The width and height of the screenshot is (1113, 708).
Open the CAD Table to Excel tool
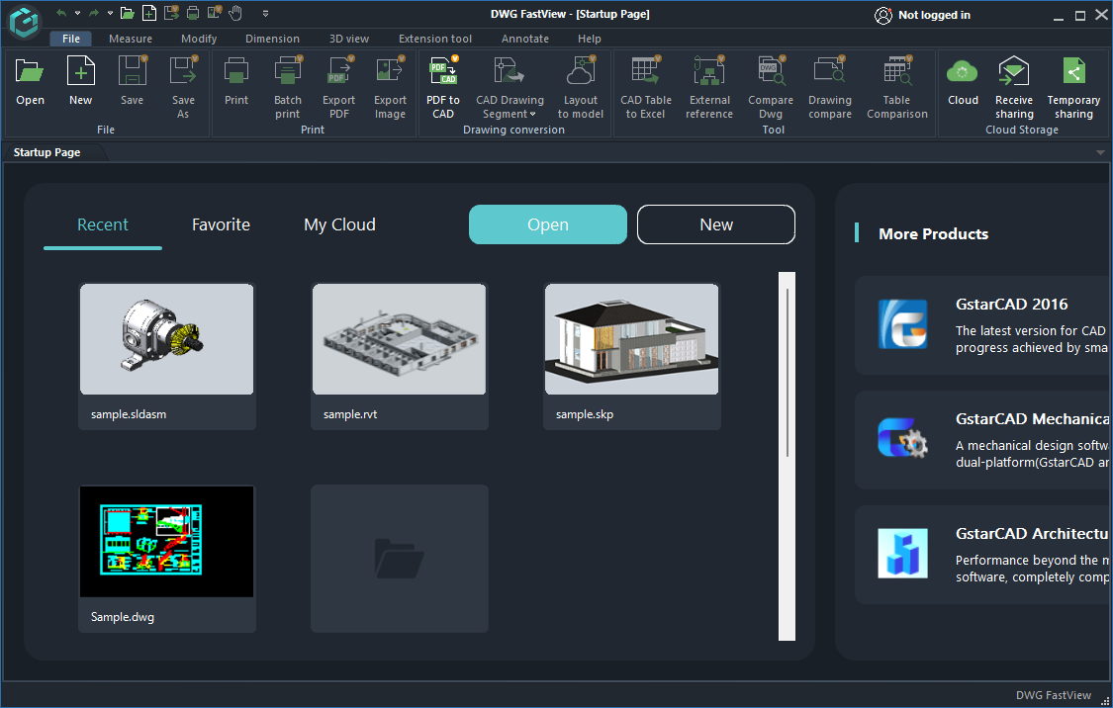coord(645,71)
